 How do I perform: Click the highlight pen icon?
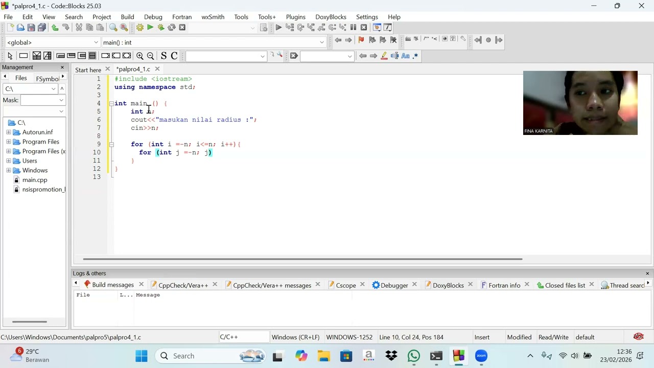[384, 56]
